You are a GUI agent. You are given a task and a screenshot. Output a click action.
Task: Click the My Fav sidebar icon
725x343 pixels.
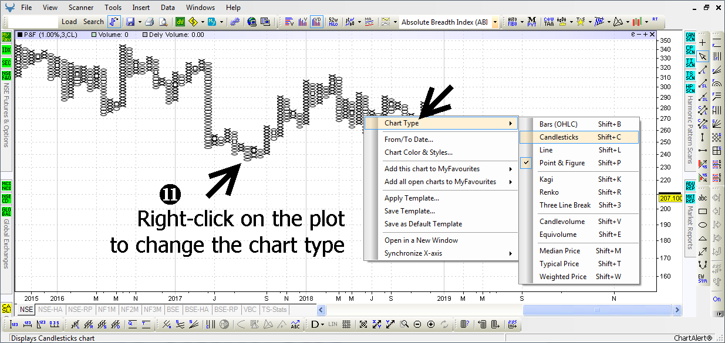pyautogui.click(x=6, y=37)
